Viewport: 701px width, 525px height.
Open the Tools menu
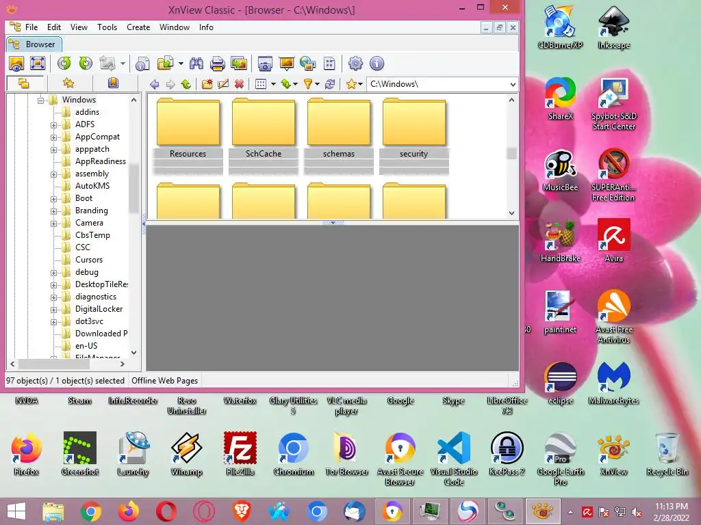click(107, 27)
